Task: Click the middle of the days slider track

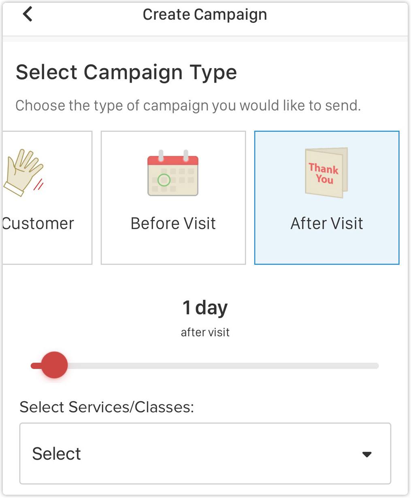Action: pyautogui.click(x=205, y=366)
